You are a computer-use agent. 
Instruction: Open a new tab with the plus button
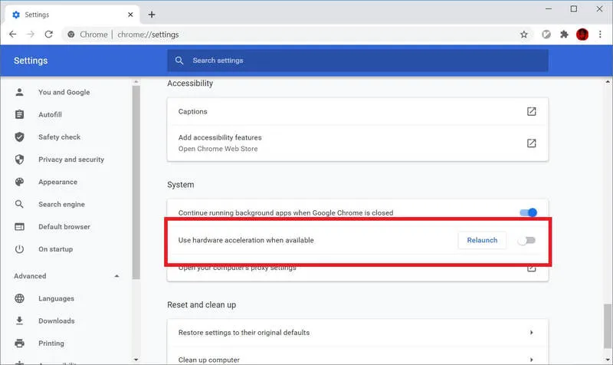(x=152, y=15)
